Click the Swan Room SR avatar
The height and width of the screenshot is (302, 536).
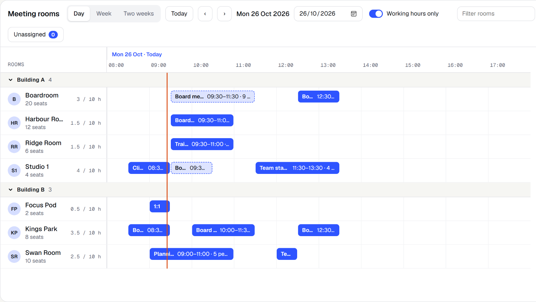tap(14, 256)
